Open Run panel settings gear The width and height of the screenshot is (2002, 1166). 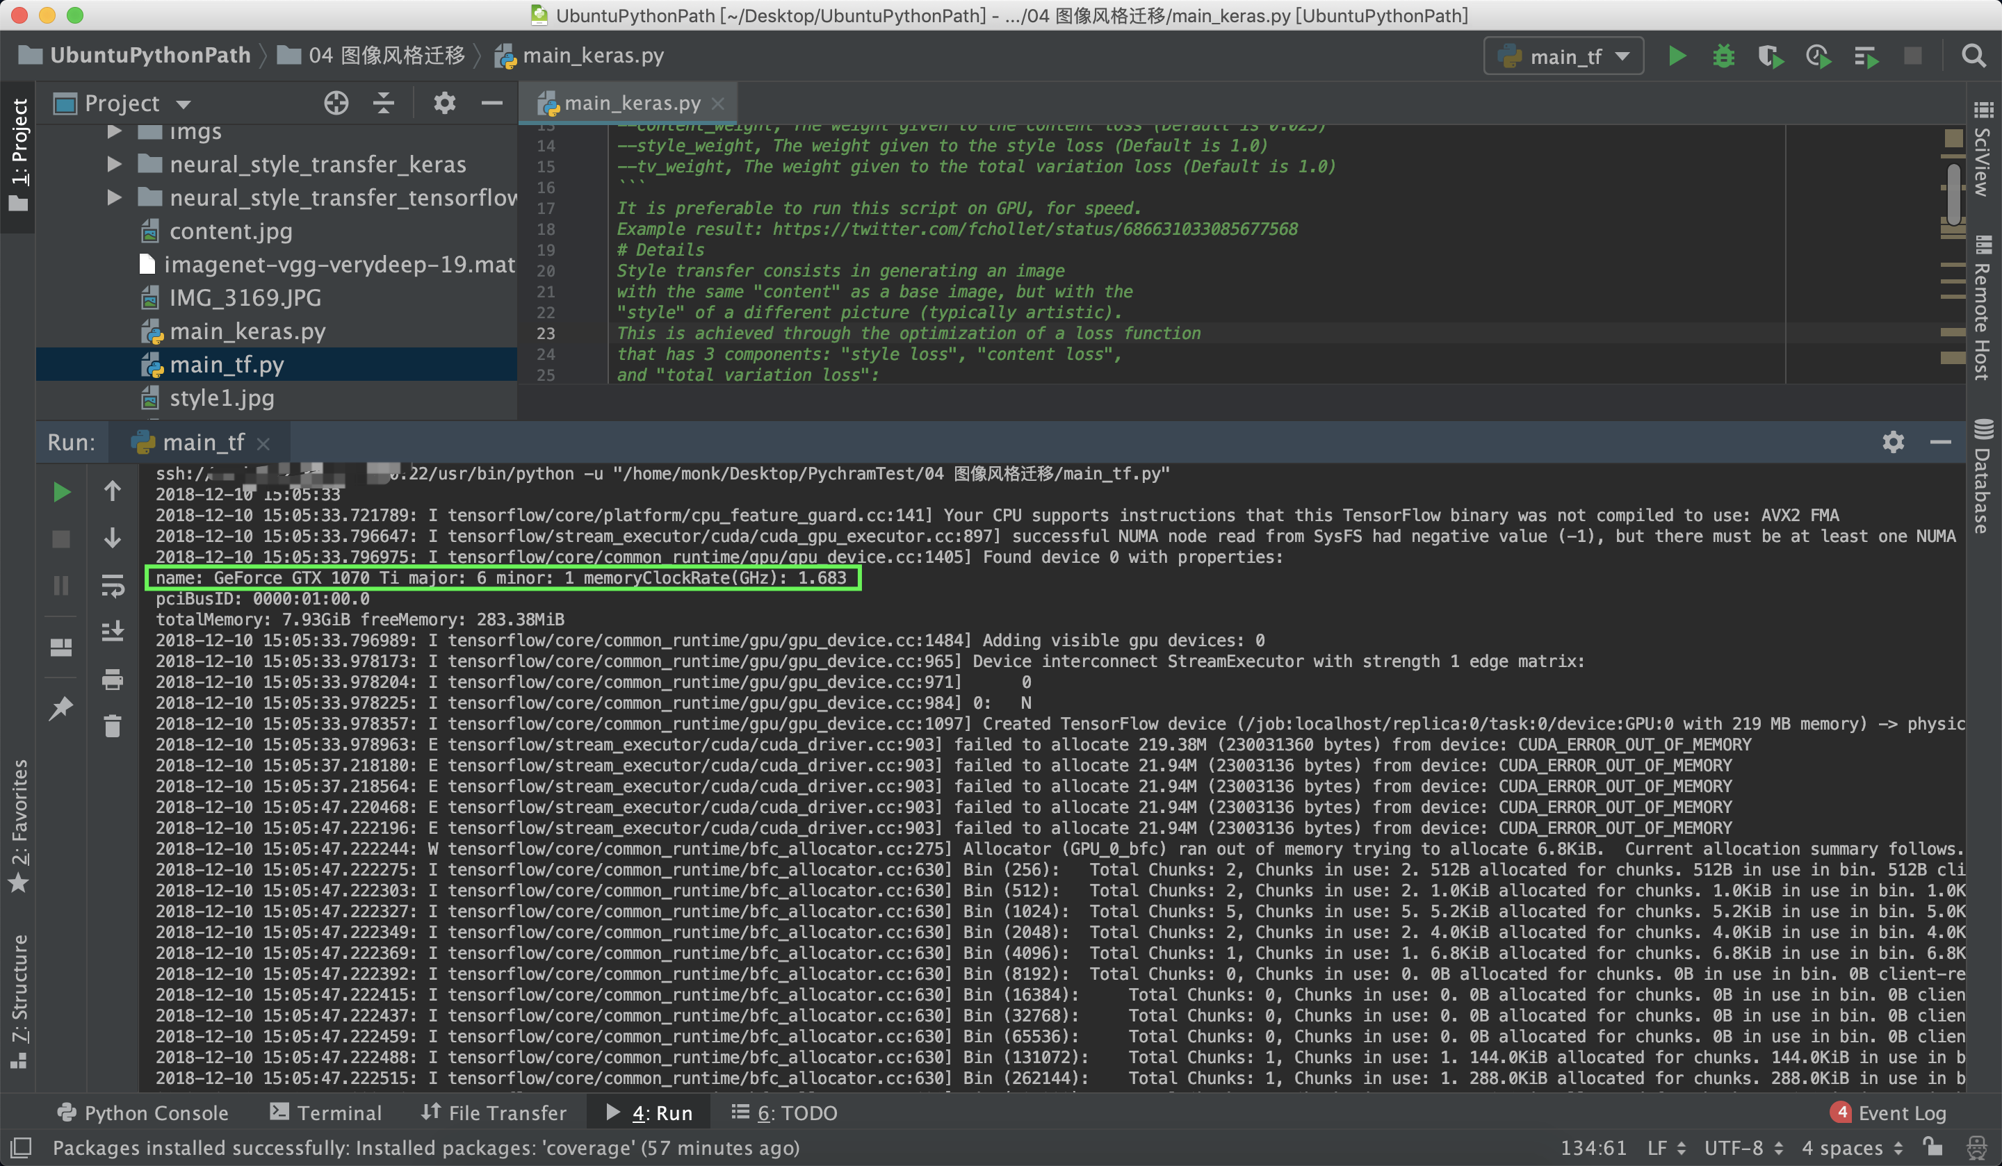(x=1893, y=443)
